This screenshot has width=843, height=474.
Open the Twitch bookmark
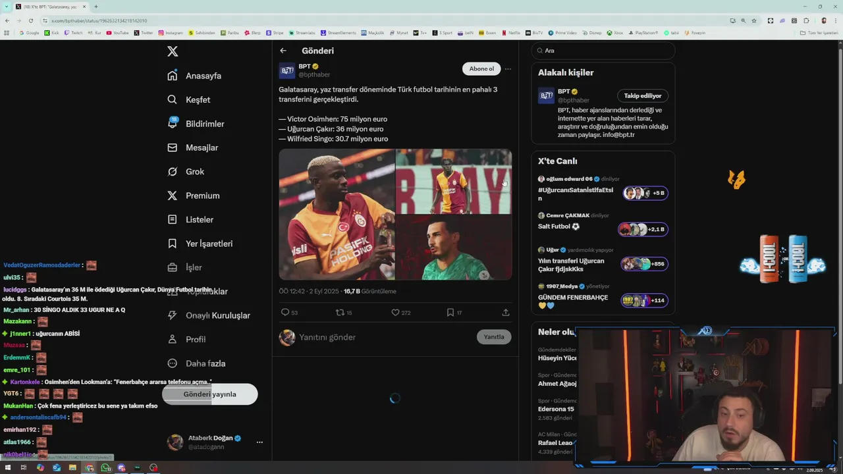tap(74, 33)
